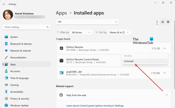Open the Name (A to Z) sort dropdown
Screen dimensions: 175x108
[119, 32]
